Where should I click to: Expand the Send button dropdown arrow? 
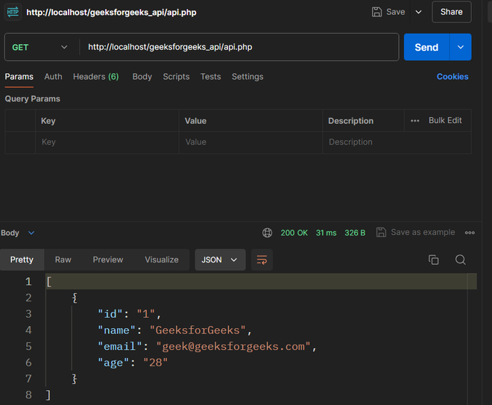[461, 47]
